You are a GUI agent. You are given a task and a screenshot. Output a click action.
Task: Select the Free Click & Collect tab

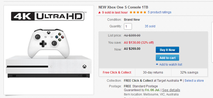click(117, 72)
